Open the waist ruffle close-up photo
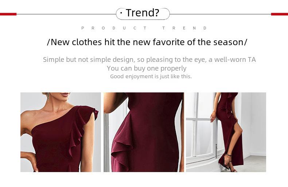Screen dimensions: 288x187 [144, 132]
